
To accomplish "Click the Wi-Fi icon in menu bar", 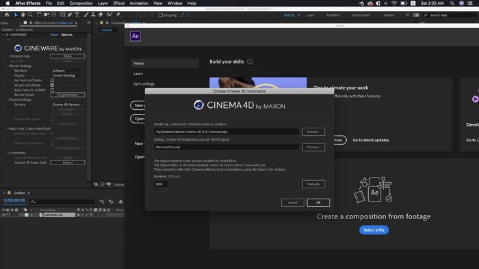I will [394, 3].
